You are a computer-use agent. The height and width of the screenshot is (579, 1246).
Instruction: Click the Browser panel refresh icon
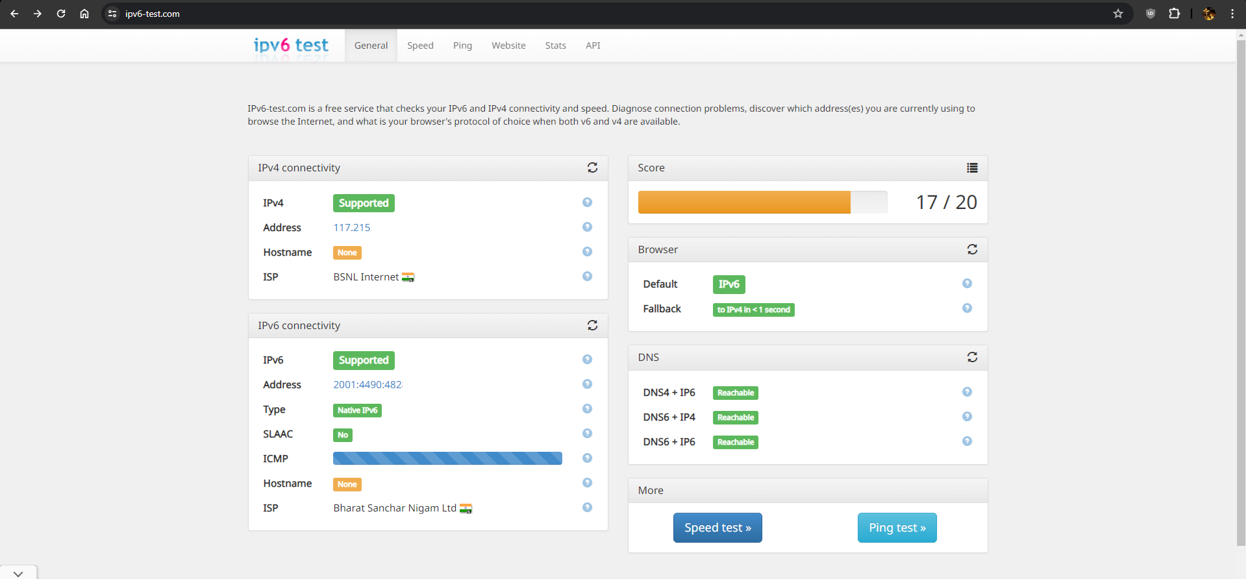[972, 249]
